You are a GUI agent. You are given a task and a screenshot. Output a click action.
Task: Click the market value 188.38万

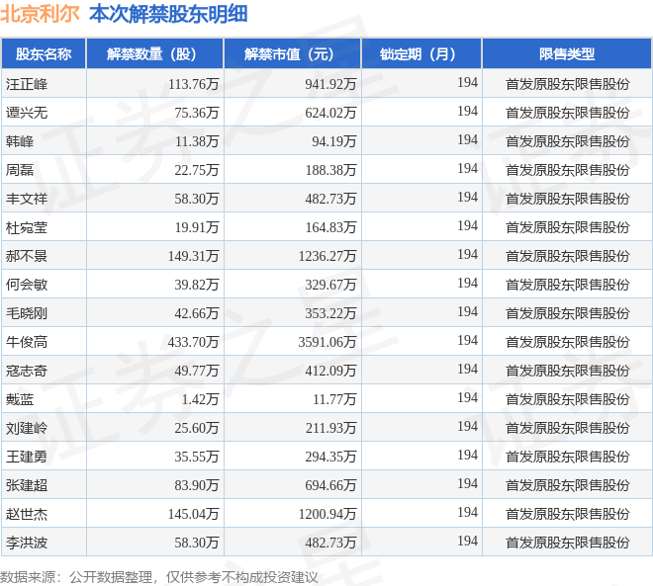[x=330, y=170]
